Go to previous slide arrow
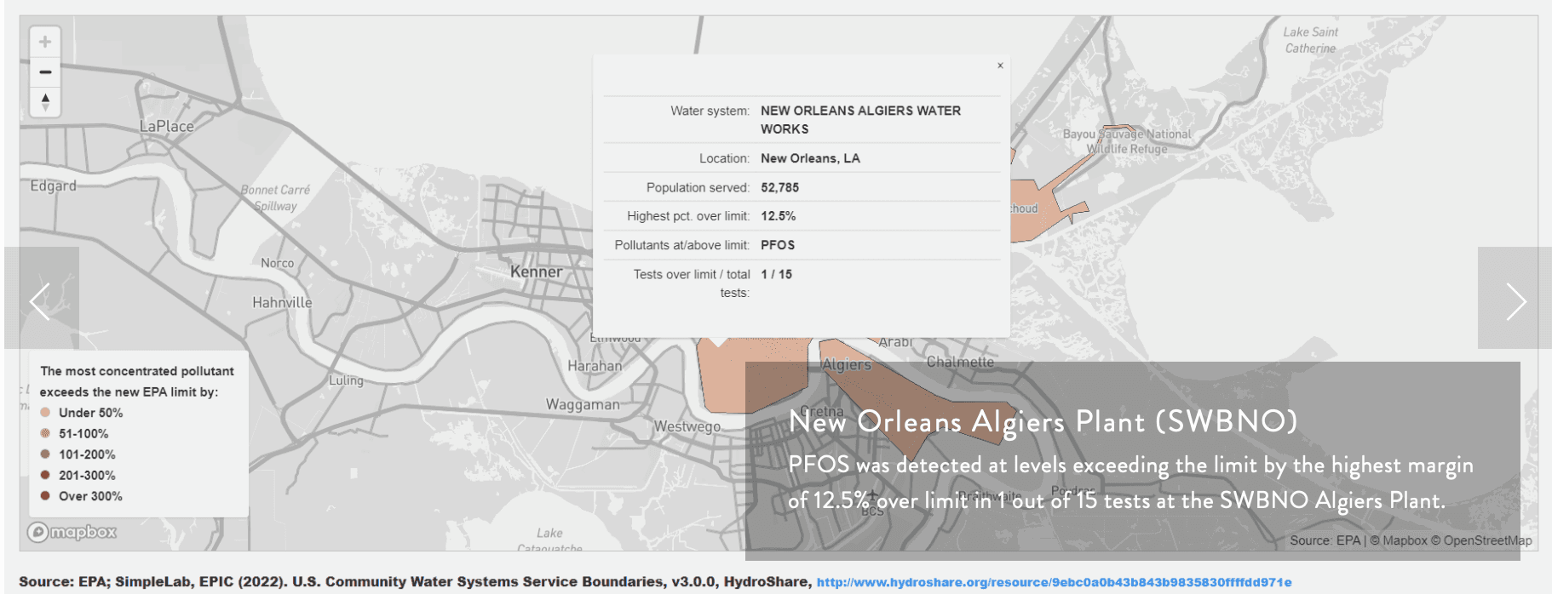Viewport: 1552px width, 594px height. [x=41, y=298]
